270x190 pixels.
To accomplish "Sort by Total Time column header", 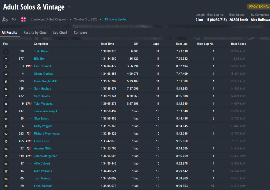I will (x=107, y=44).
